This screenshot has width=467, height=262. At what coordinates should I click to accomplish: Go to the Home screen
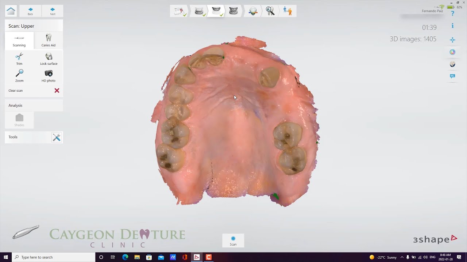point(11,11)
